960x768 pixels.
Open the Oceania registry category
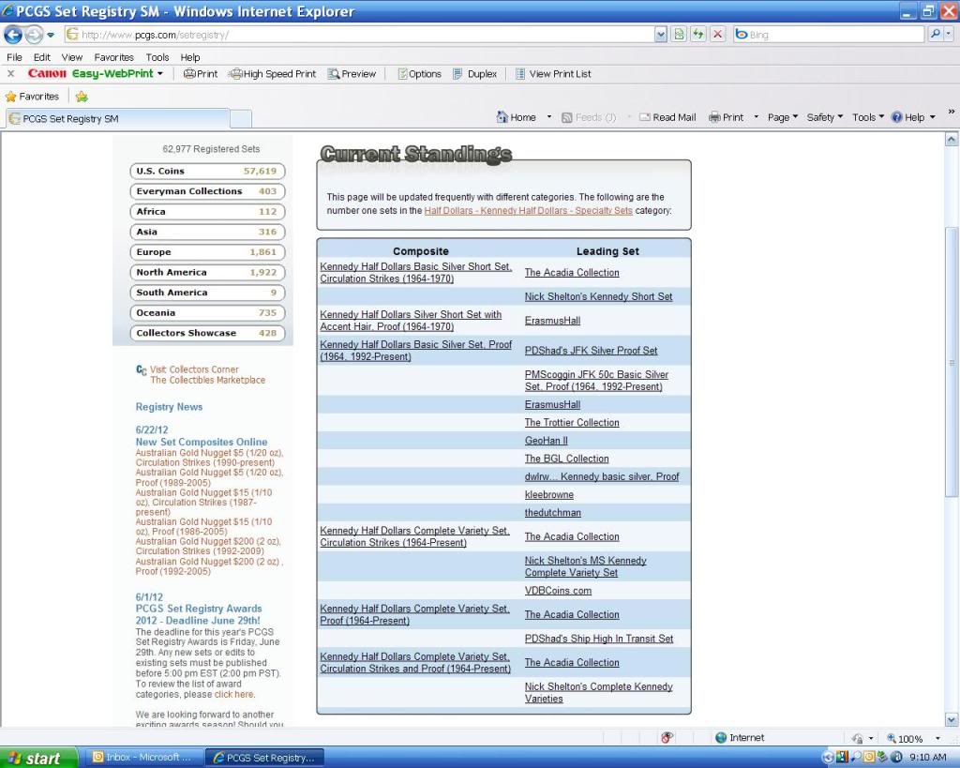pyautogui.click(x=207, y=313)
